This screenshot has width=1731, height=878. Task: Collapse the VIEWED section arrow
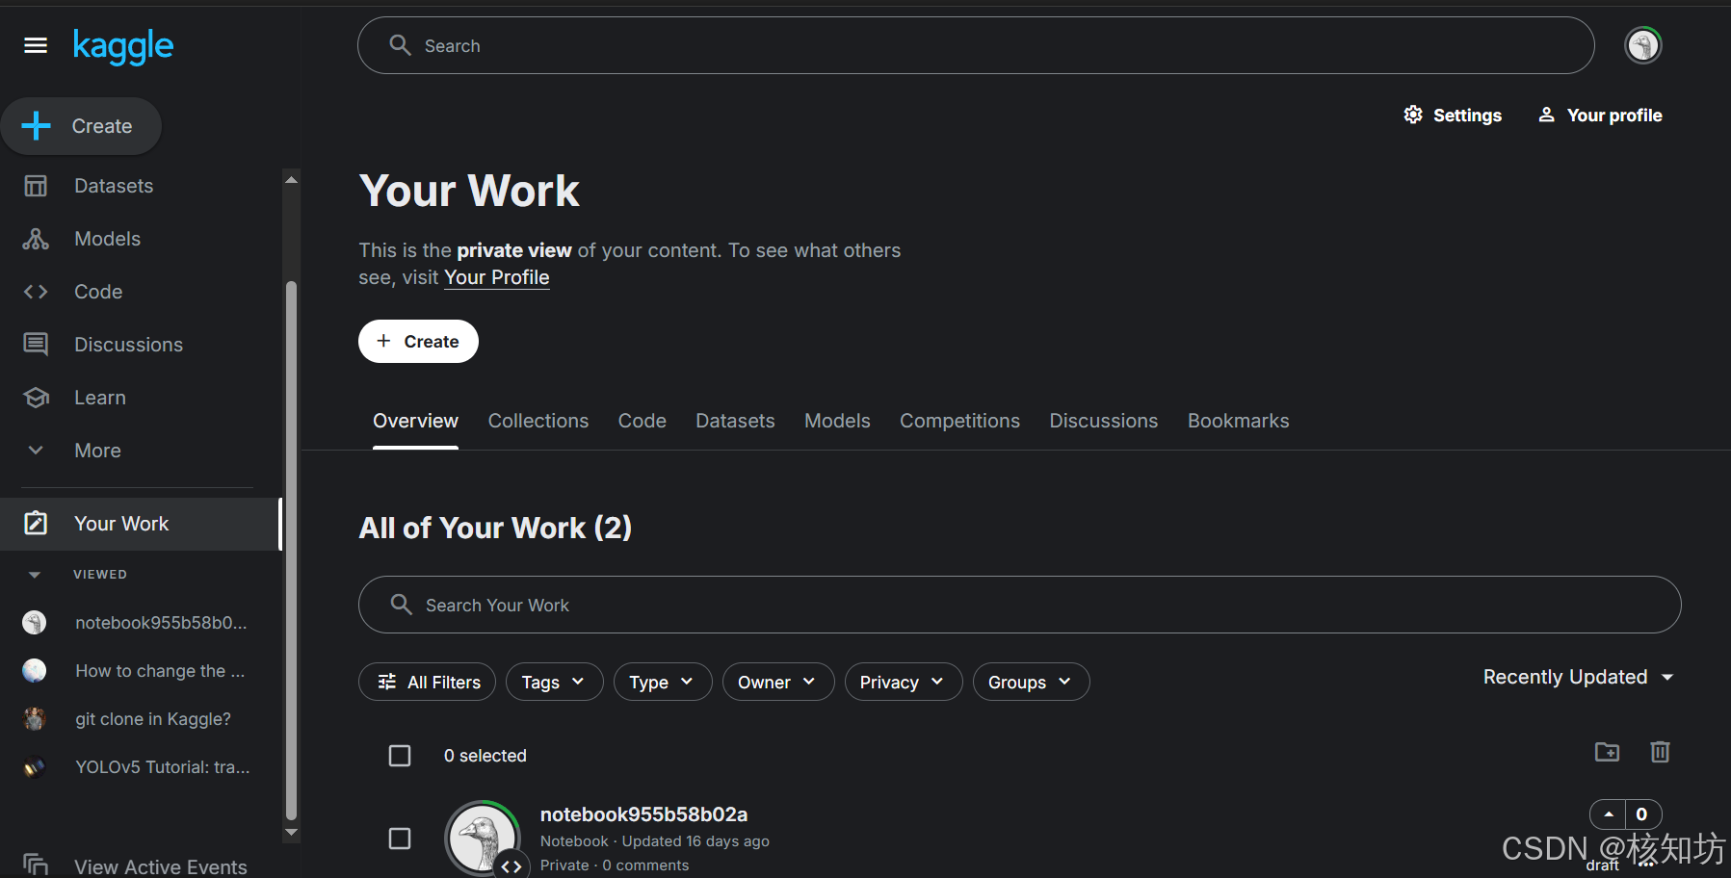pyautogui.click(x=35, y=575)
